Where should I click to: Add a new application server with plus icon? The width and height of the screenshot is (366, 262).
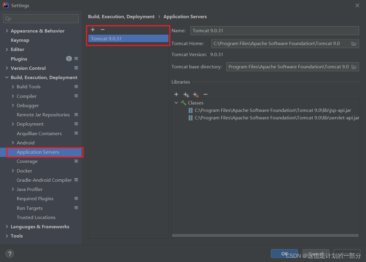93,30
